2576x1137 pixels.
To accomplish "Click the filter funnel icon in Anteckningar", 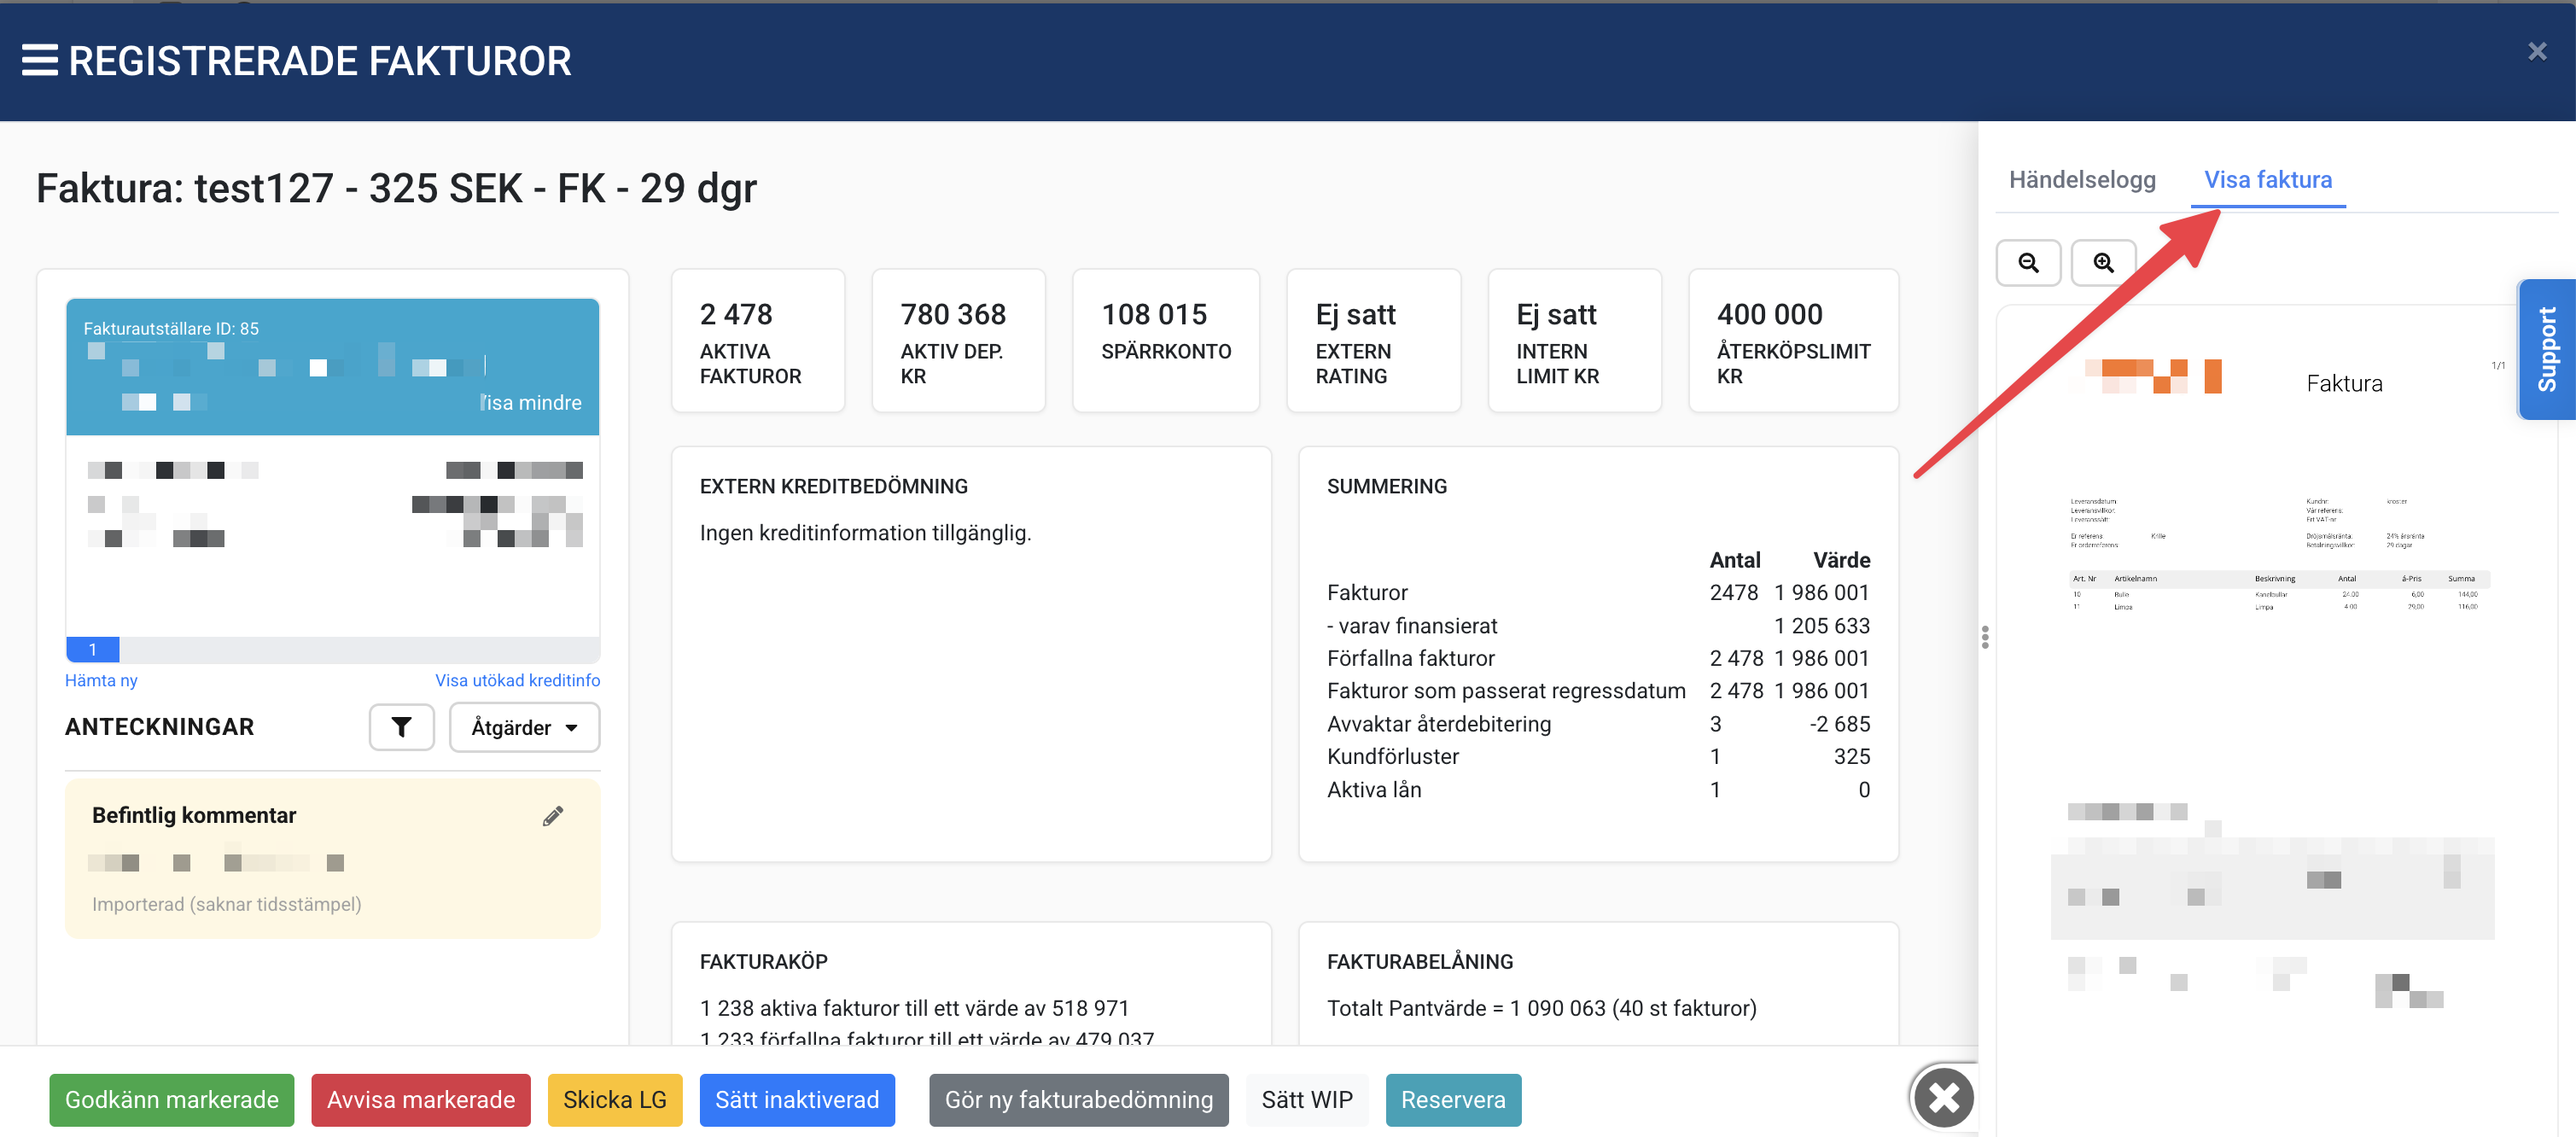I will pos(401,727).
